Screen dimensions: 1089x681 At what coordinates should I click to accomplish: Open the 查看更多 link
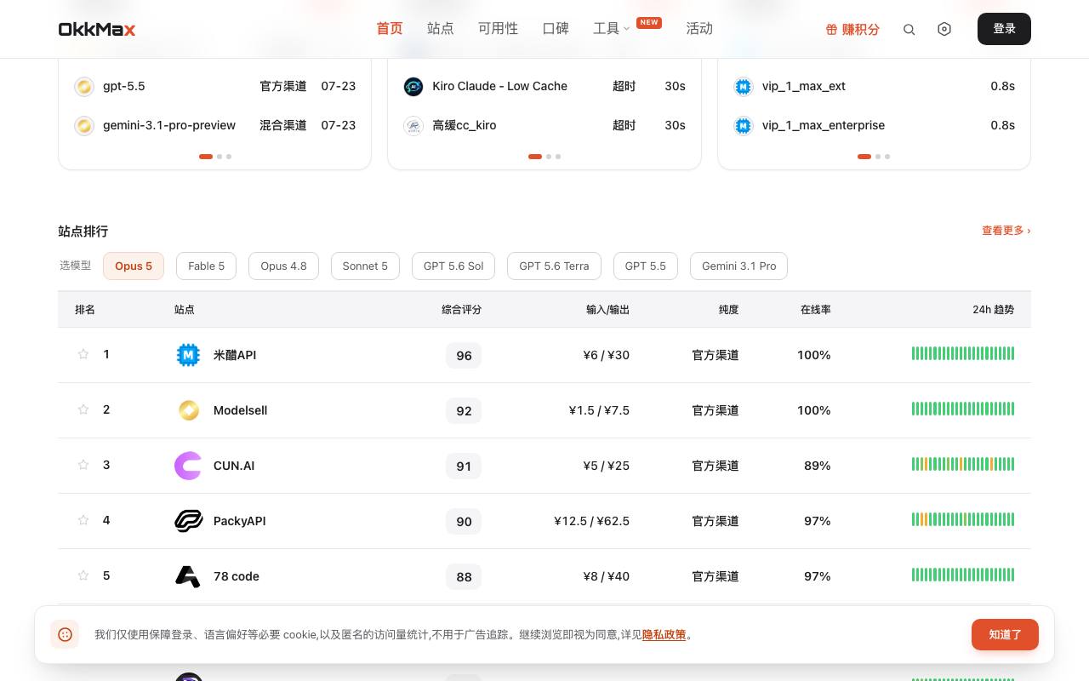1006,231
